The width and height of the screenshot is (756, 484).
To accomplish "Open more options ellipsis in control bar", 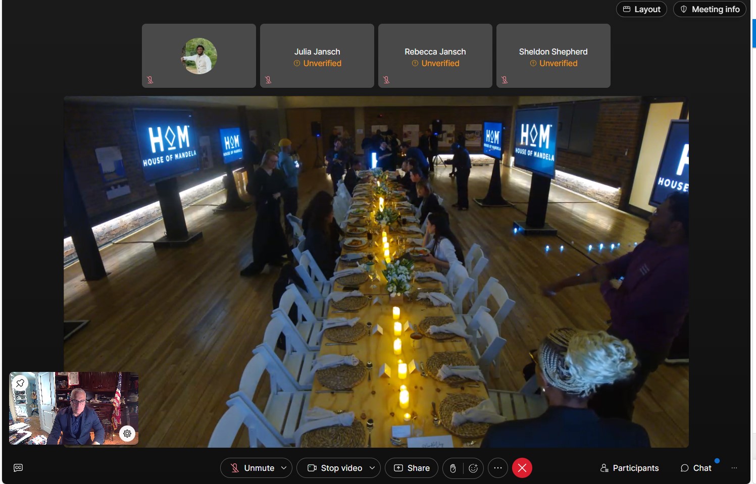I will 497,468.
